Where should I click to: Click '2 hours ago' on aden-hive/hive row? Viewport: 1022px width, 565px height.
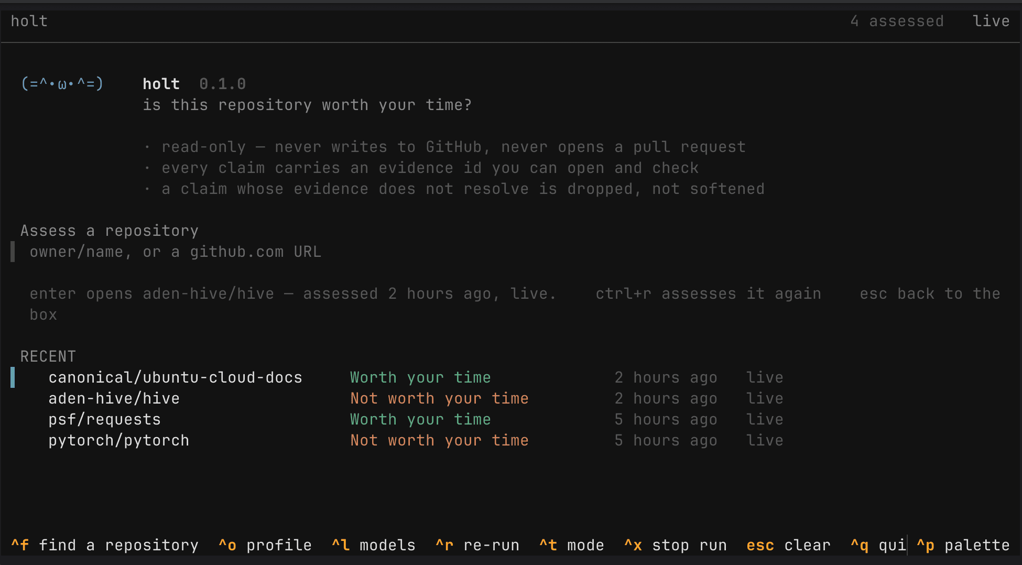[x=666, y=399]
